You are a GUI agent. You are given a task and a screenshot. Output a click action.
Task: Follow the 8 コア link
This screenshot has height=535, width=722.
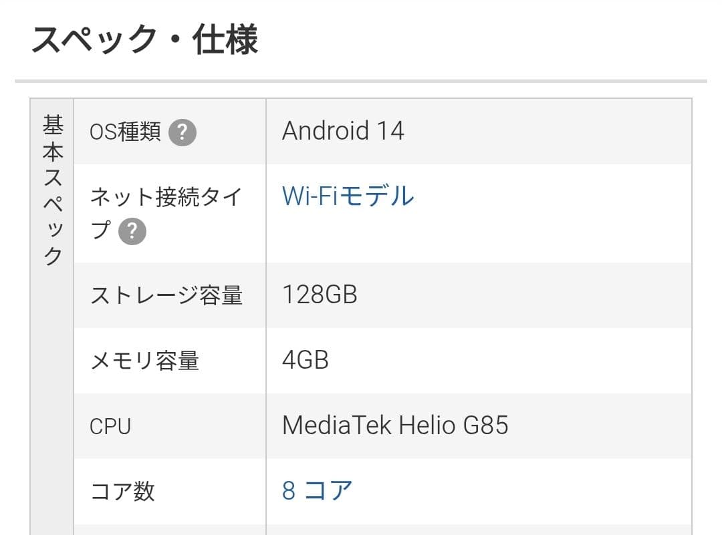pos(317,491)
